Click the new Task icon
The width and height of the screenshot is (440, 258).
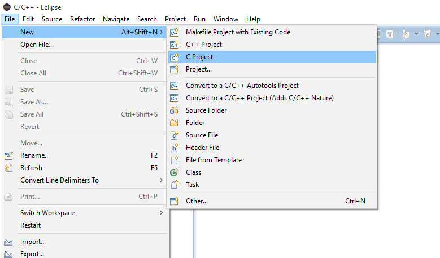175,185
